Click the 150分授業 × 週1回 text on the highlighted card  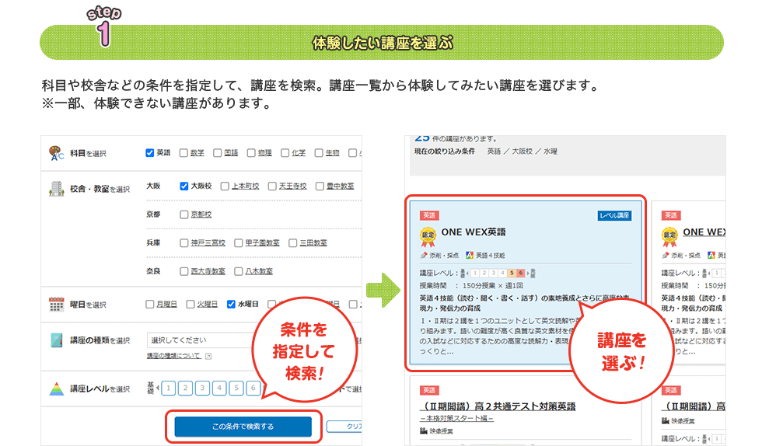tap(493, 286)
